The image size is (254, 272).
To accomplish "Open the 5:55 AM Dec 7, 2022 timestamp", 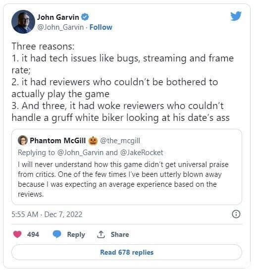I will tap(47, 215).
